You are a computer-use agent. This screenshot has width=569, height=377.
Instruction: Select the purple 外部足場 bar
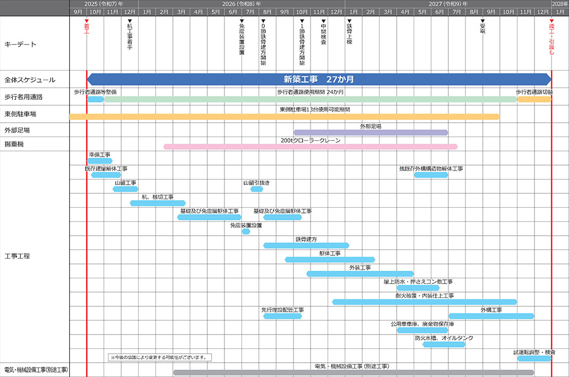click(x=371, y=133)
